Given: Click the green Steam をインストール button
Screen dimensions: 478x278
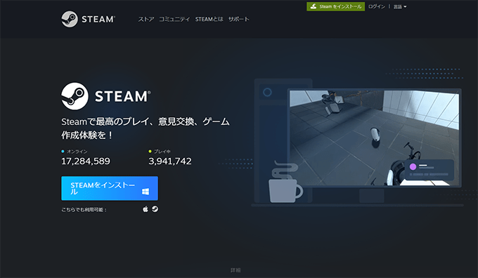Looking at the screenshot, I should [x=335, y=6].
